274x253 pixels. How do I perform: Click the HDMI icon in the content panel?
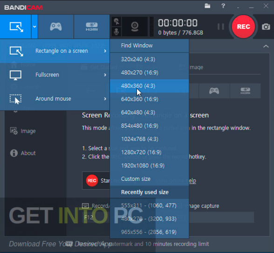tap(245, 91)
